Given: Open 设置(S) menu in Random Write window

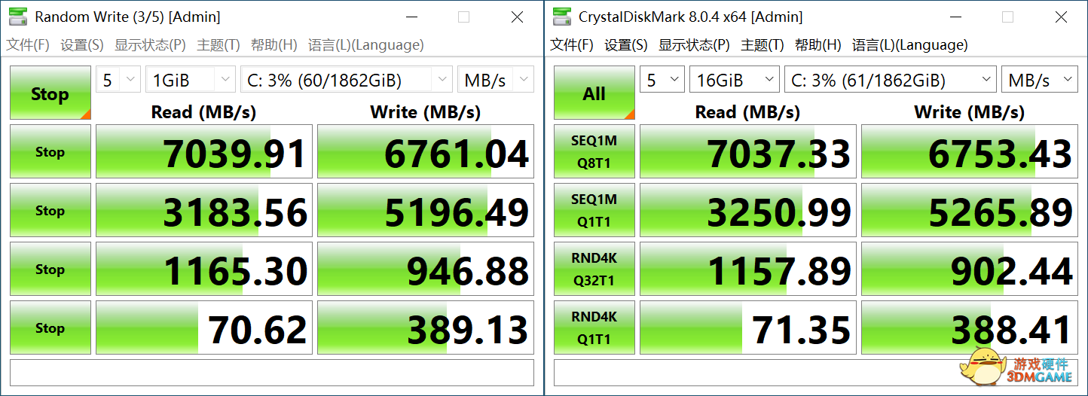Looking at the screenshot, I should pyautogui.click(x=81, y=45).
